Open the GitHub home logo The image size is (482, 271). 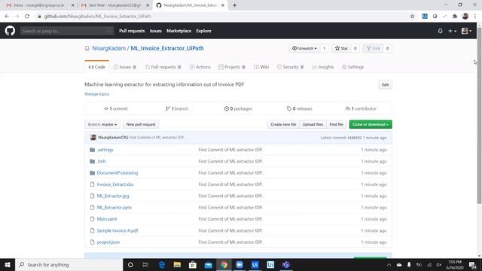[10, 31]
